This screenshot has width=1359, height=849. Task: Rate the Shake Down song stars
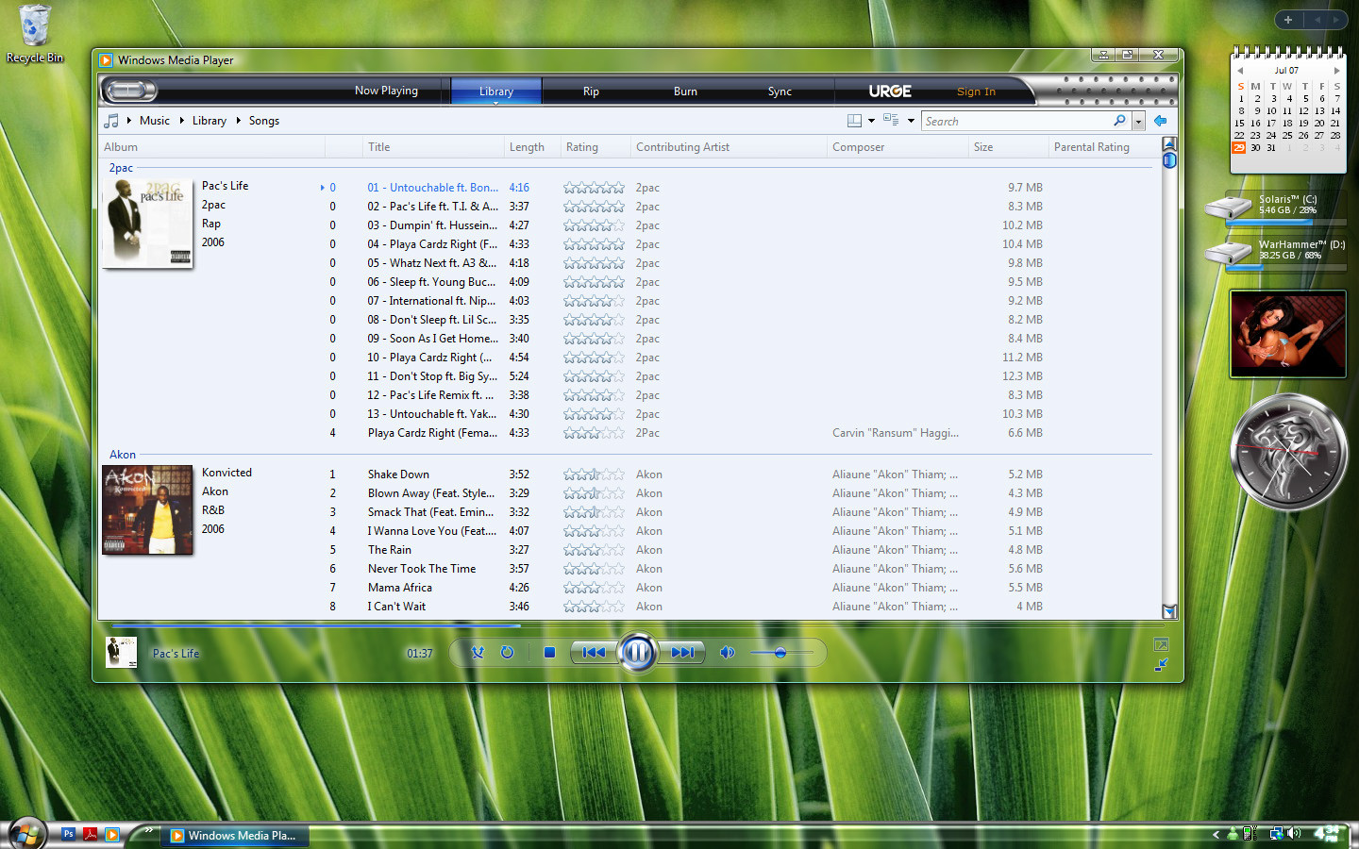594,474
